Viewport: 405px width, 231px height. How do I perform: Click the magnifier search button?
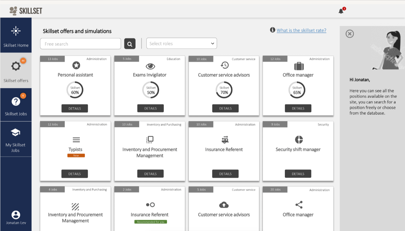click(130, 44)
